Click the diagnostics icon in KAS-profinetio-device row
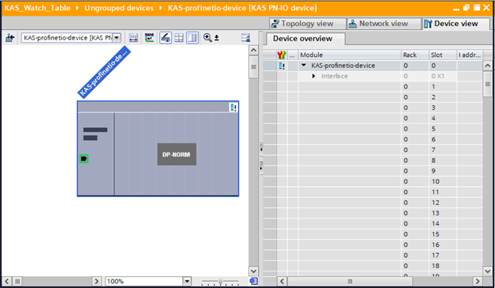This screenshot has height=288, width=495. [282, 66]
